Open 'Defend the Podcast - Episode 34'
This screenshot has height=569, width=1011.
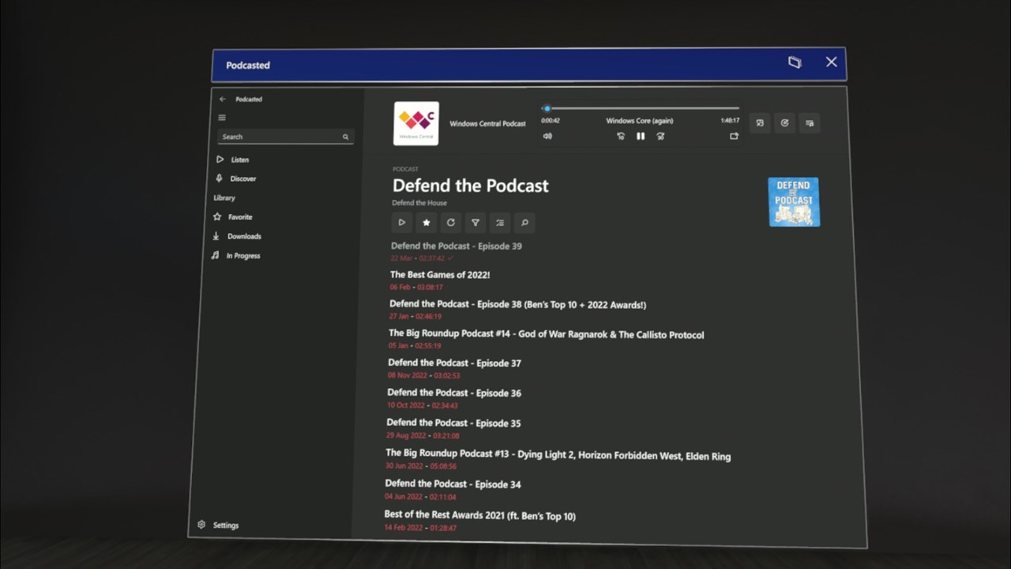click(x=453, y=484)
